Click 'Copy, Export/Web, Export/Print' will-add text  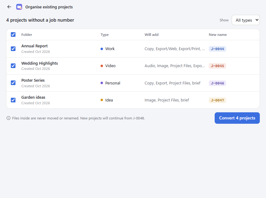point(174,49)
